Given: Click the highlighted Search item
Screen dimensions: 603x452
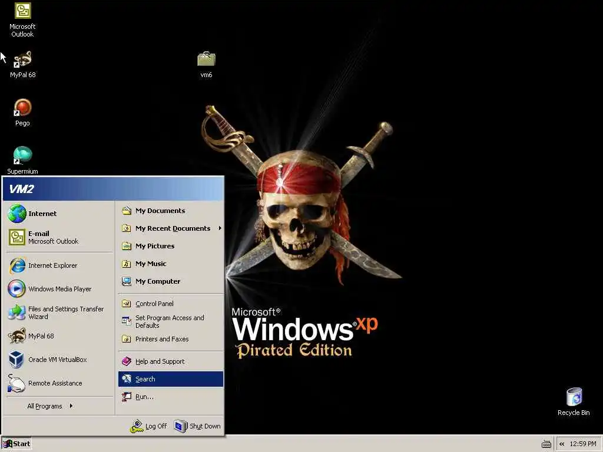Looking at the screenshot, I should 170,379.
